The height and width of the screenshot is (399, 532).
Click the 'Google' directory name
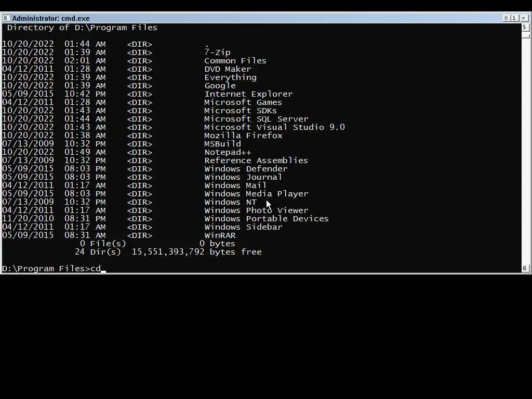[220, 86]
